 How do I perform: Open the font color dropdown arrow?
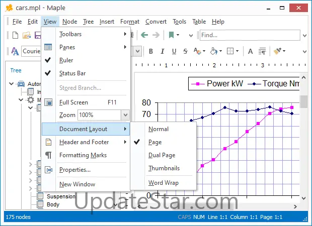pos(204,51)
